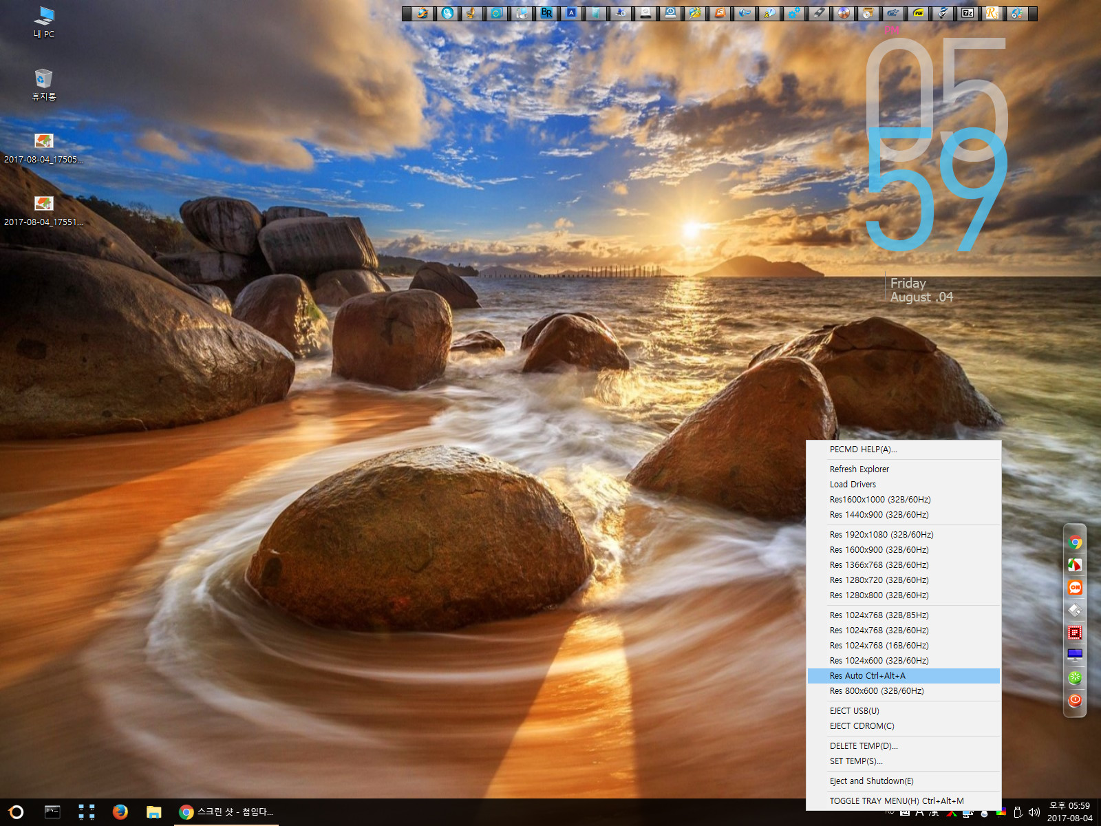This screenshot has width=1101, height=826.
Task: Open the disc/CD icon in top launcher
Action: point(844,13)
